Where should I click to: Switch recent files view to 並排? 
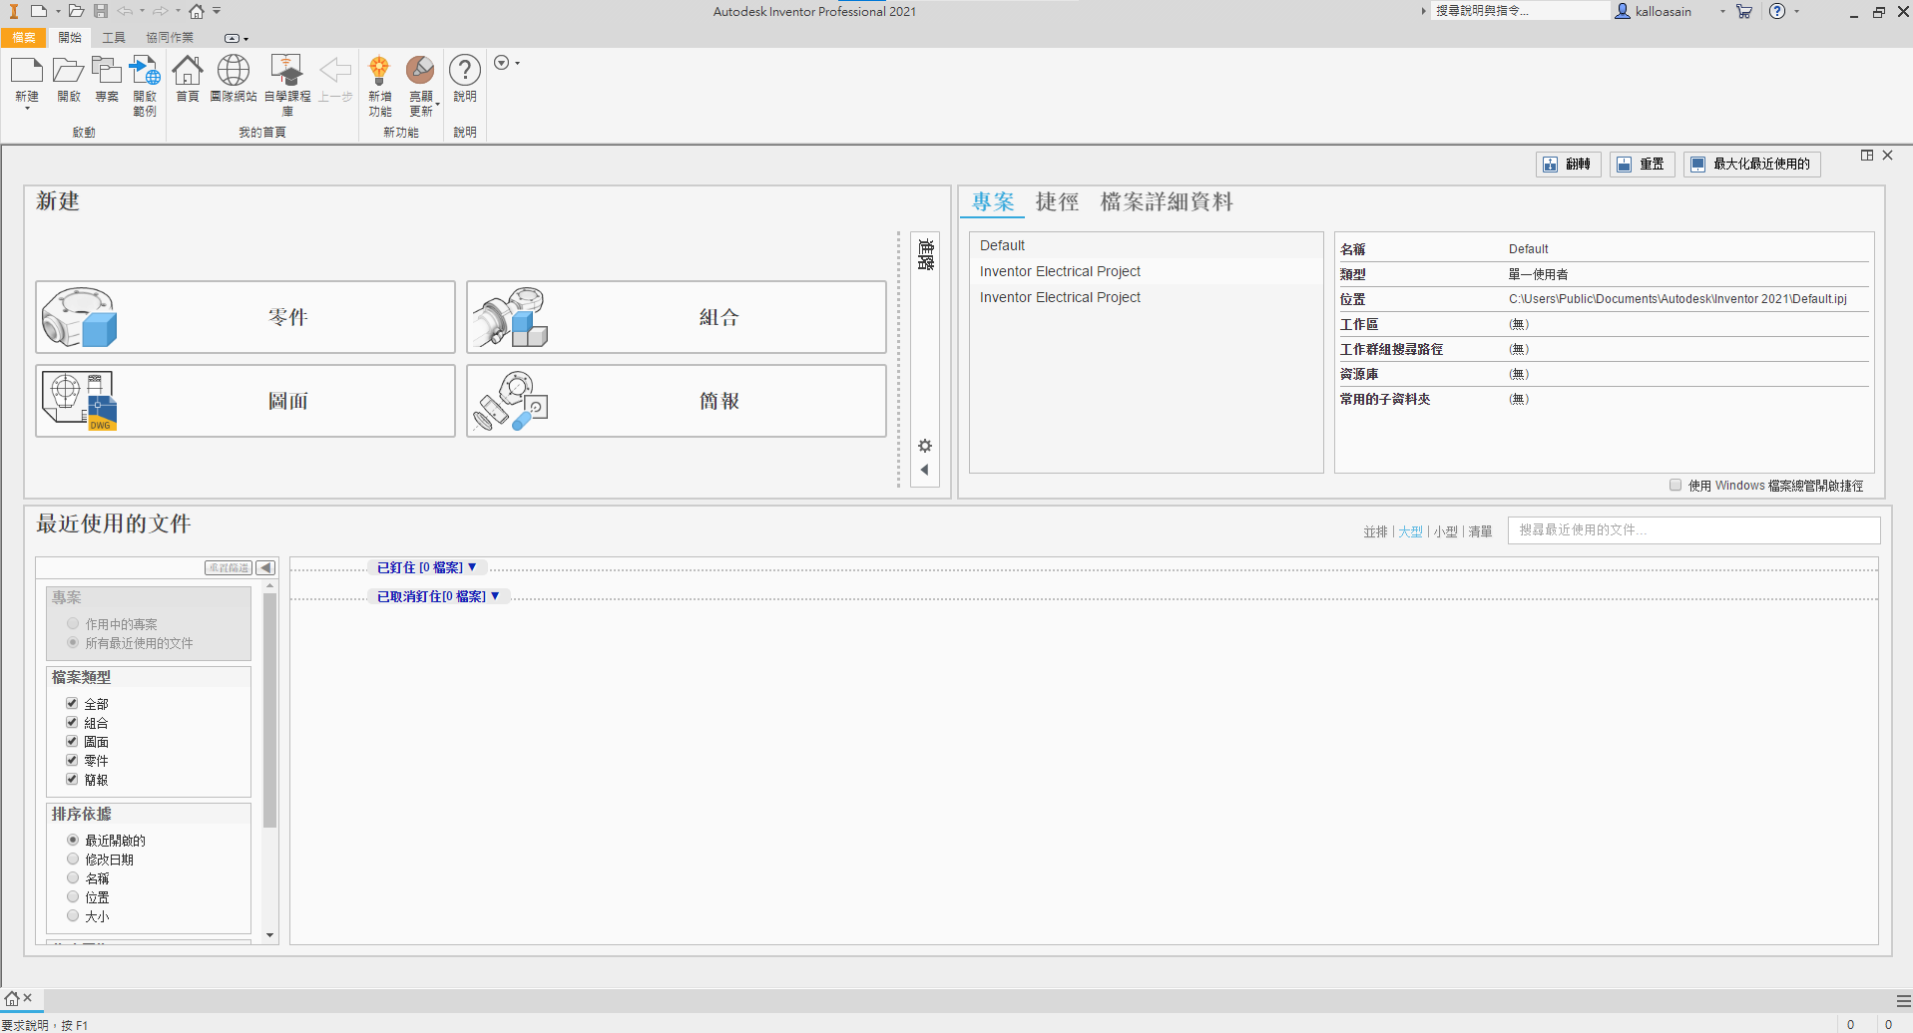pos(1376,531)
